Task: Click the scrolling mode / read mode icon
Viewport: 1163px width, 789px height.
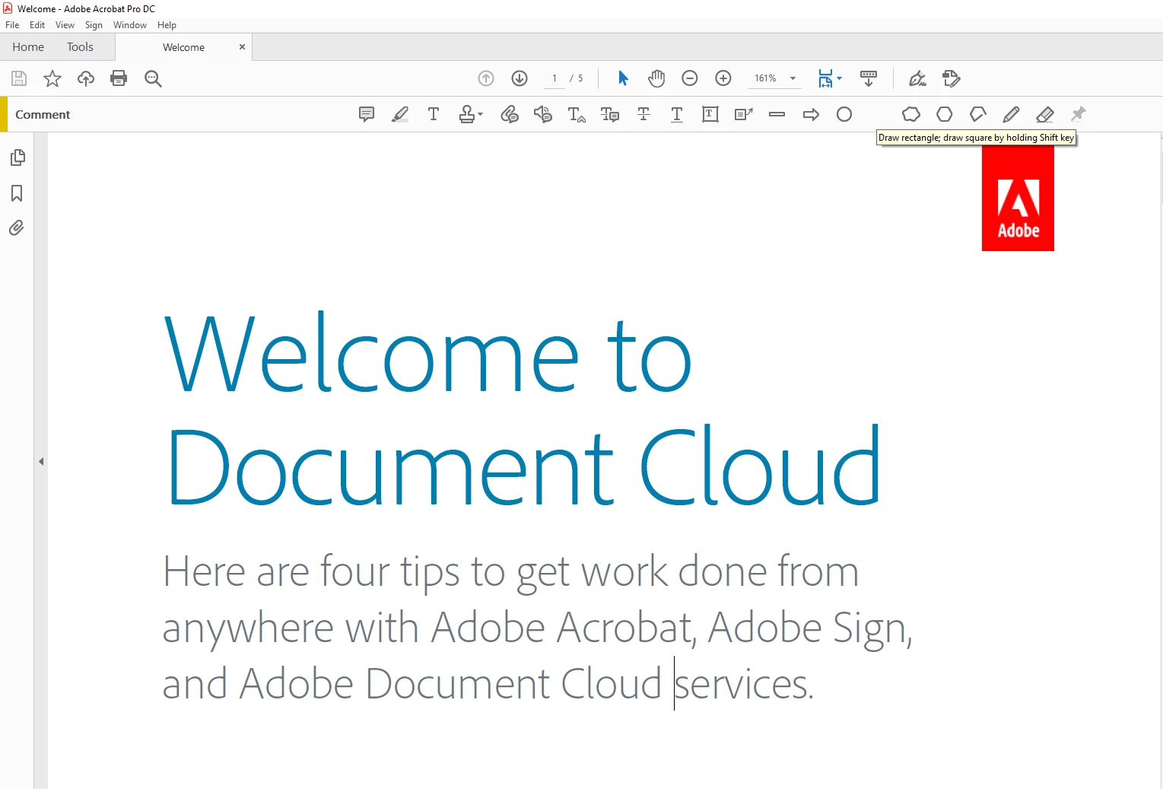Action: pyautogui.click(x=868, y=78)
